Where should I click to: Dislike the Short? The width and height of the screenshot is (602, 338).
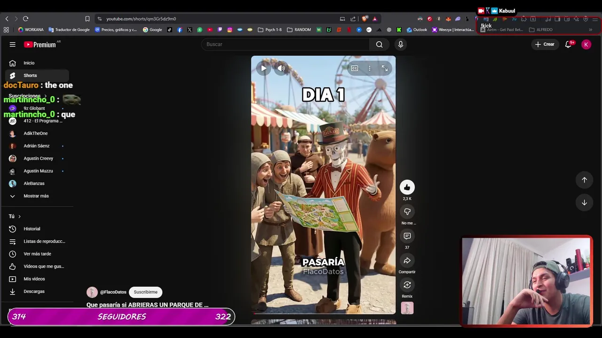tap(407, 212)
